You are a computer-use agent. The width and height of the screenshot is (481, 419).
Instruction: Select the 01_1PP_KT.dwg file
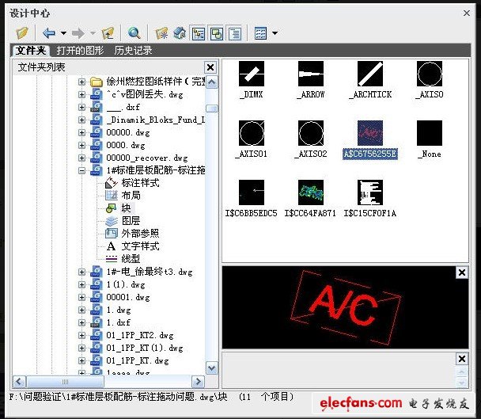coord(138,360)
